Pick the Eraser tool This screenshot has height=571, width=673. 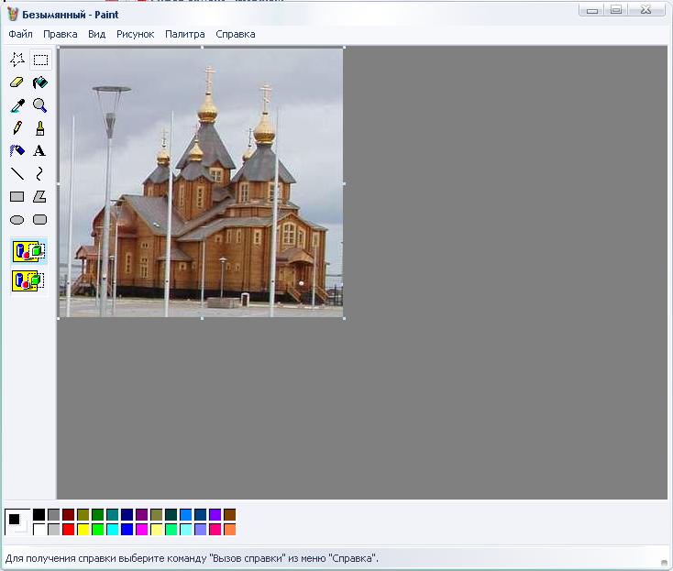[17, 83]
